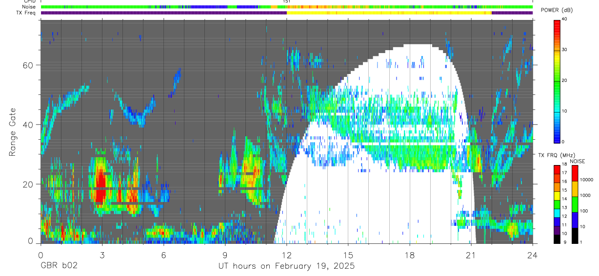Click Range Gate axis tick '60'
Screen dimensions: 599x276
pos(29,65)
